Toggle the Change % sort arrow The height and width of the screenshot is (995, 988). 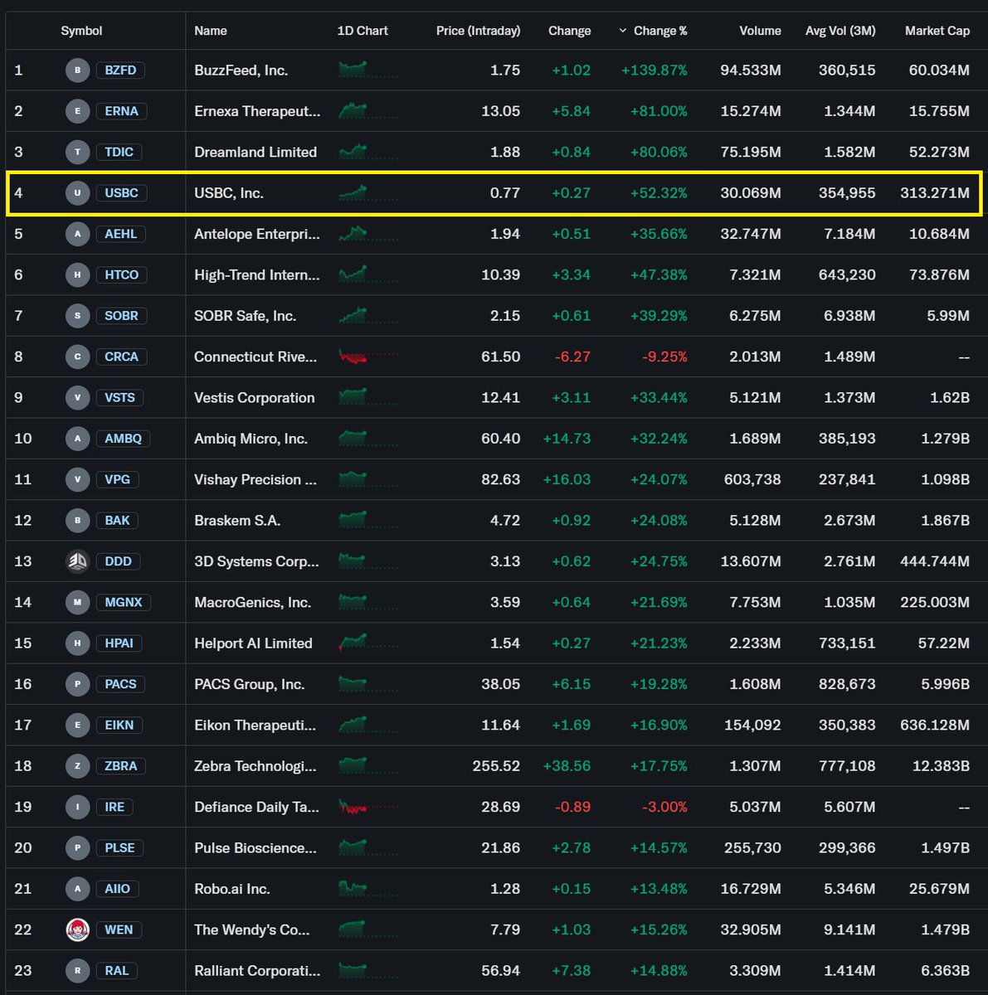click(x=623, y=31)
